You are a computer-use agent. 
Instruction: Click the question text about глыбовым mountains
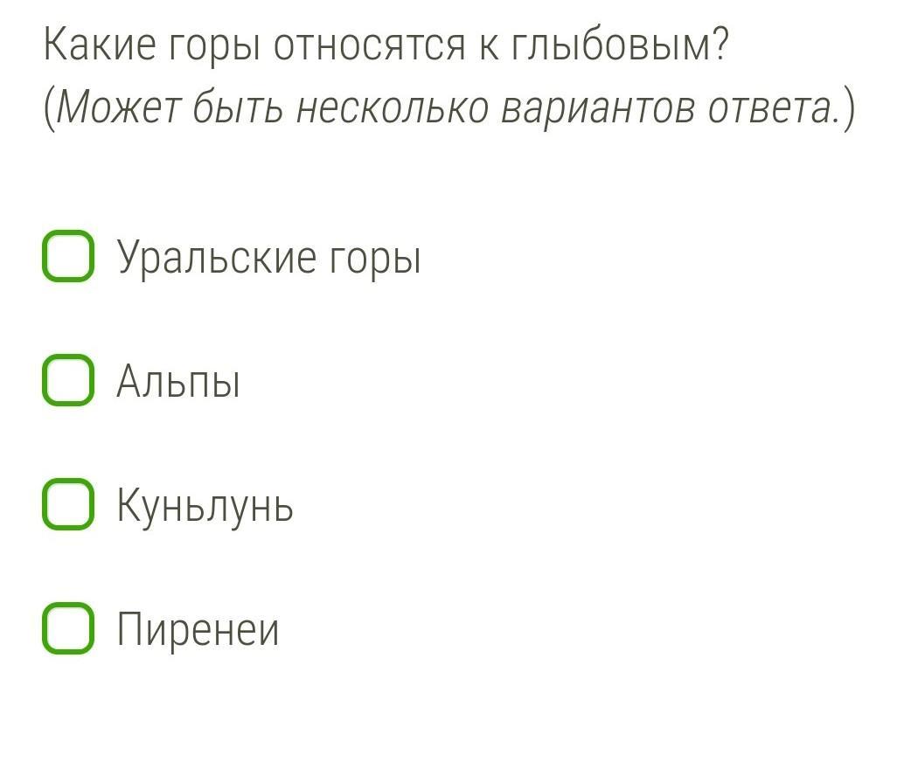386,46
